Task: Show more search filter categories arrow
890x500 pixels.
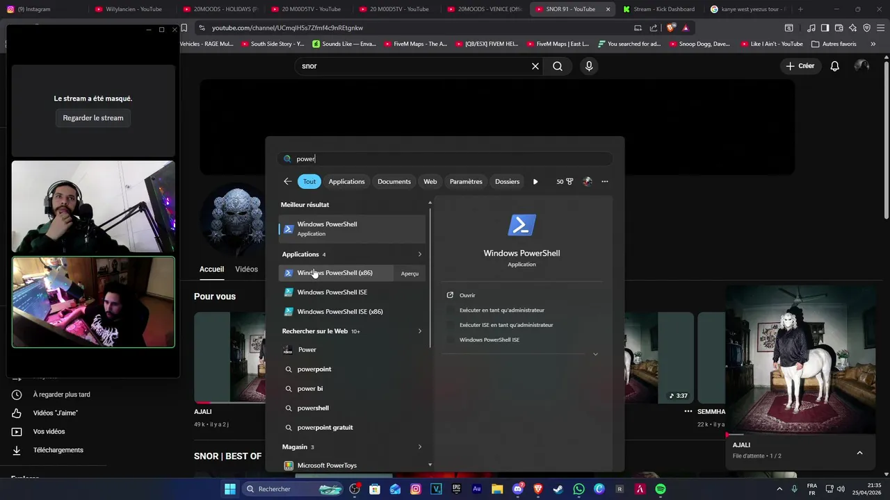Action: click(x=535, y=181)
